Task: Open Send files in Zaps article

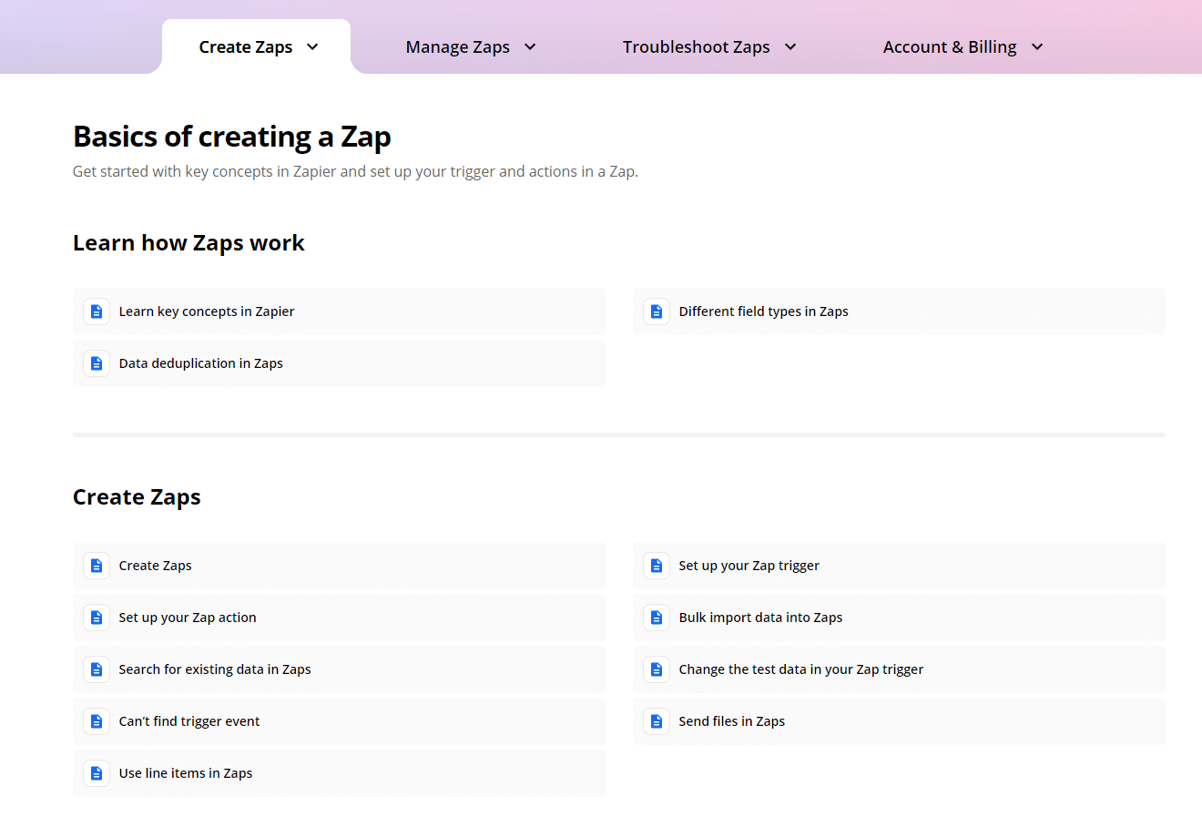Action: [899, 721]
